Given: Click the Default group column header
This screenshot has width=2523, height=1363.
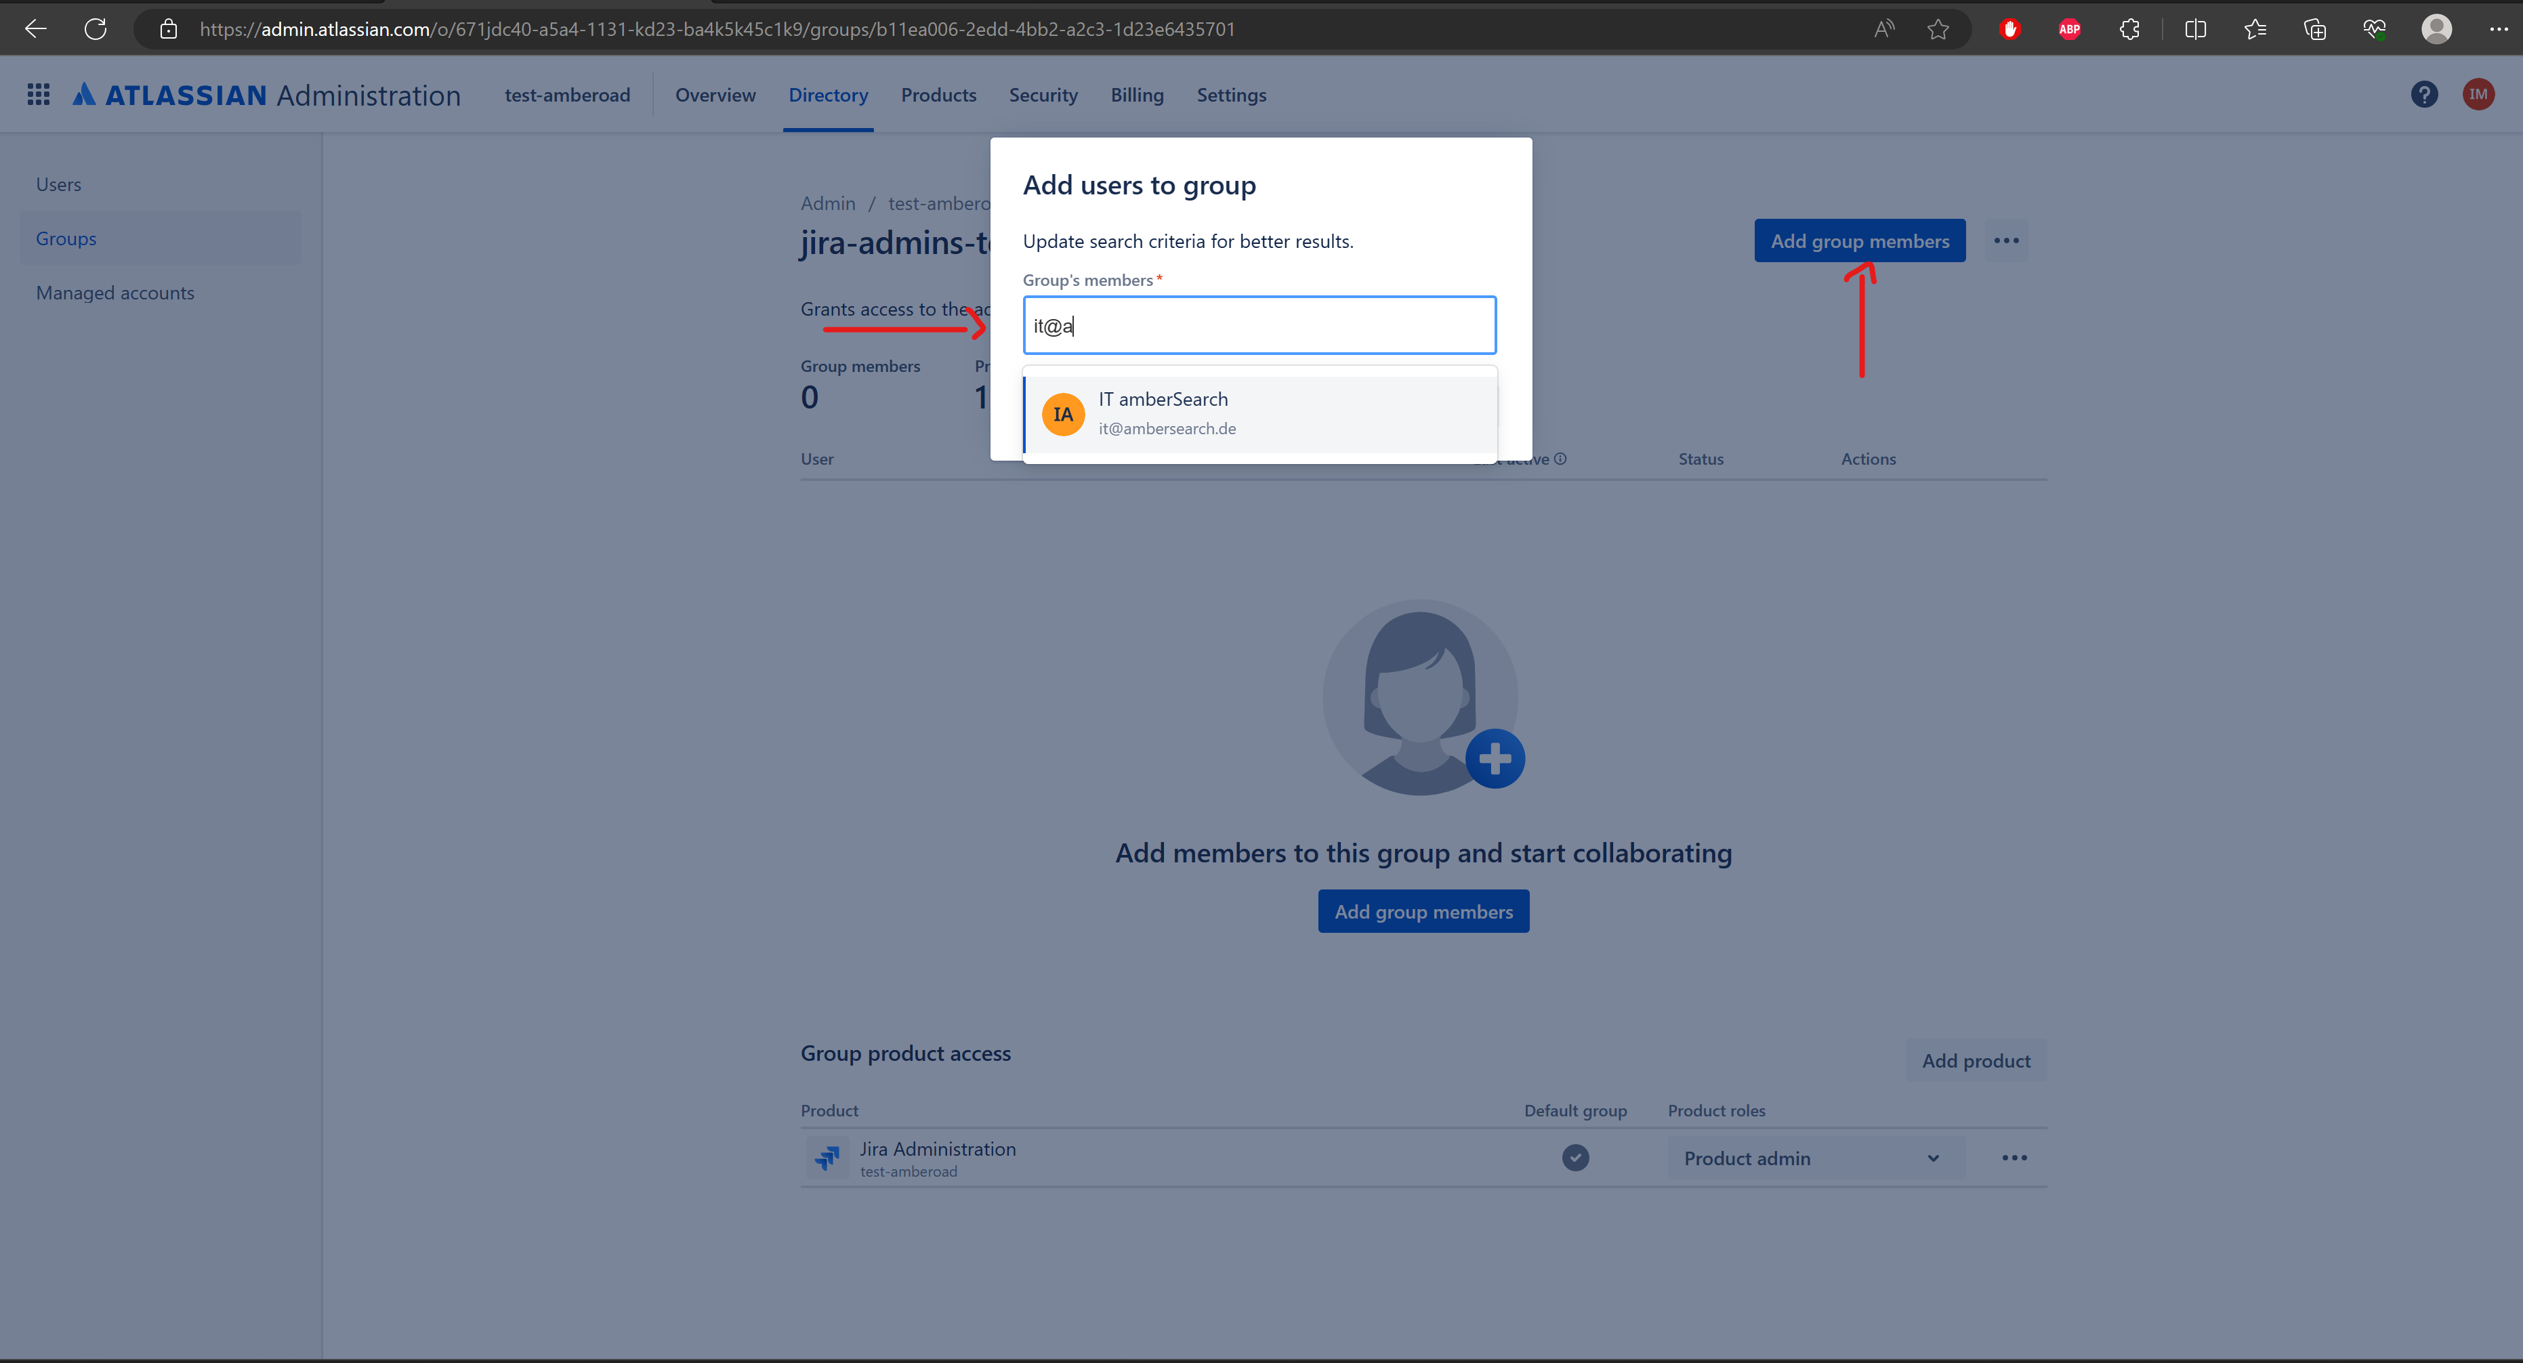Looking at the screenshot, I should tap(1575, 1110).
